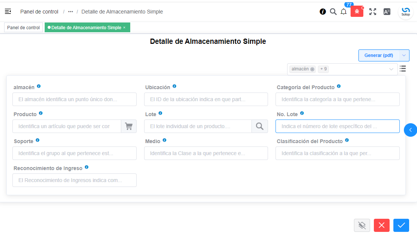Toggle fullscreen mode icon

(372, 12)
